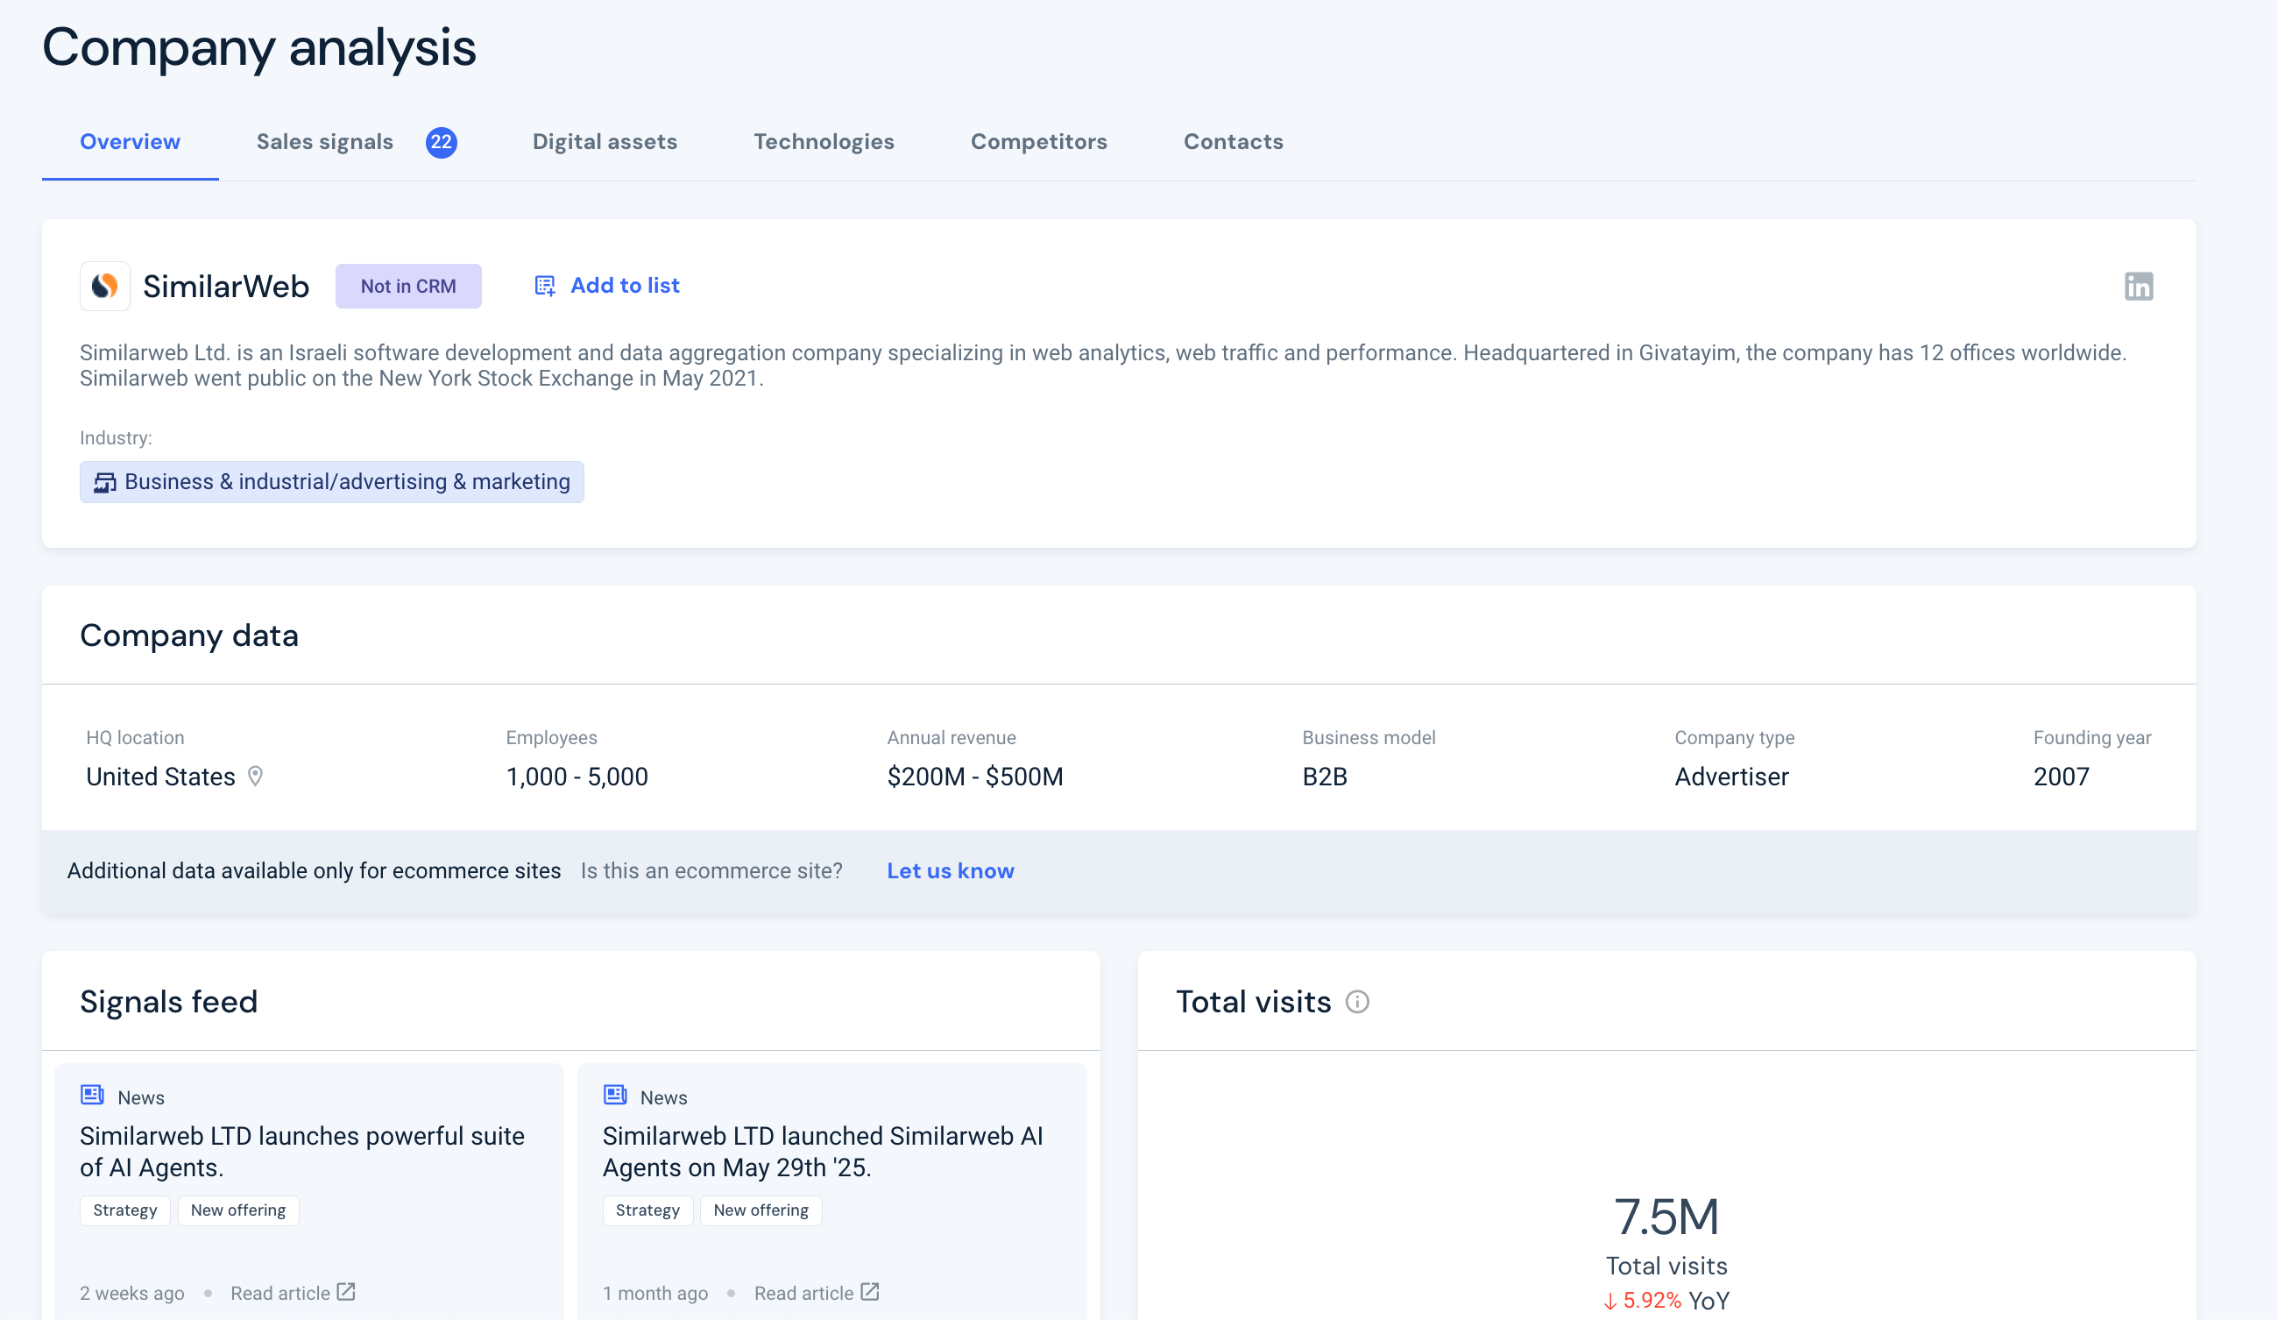
Task: Click the SimilarWeb company logo
Action: tap(105, 286)
